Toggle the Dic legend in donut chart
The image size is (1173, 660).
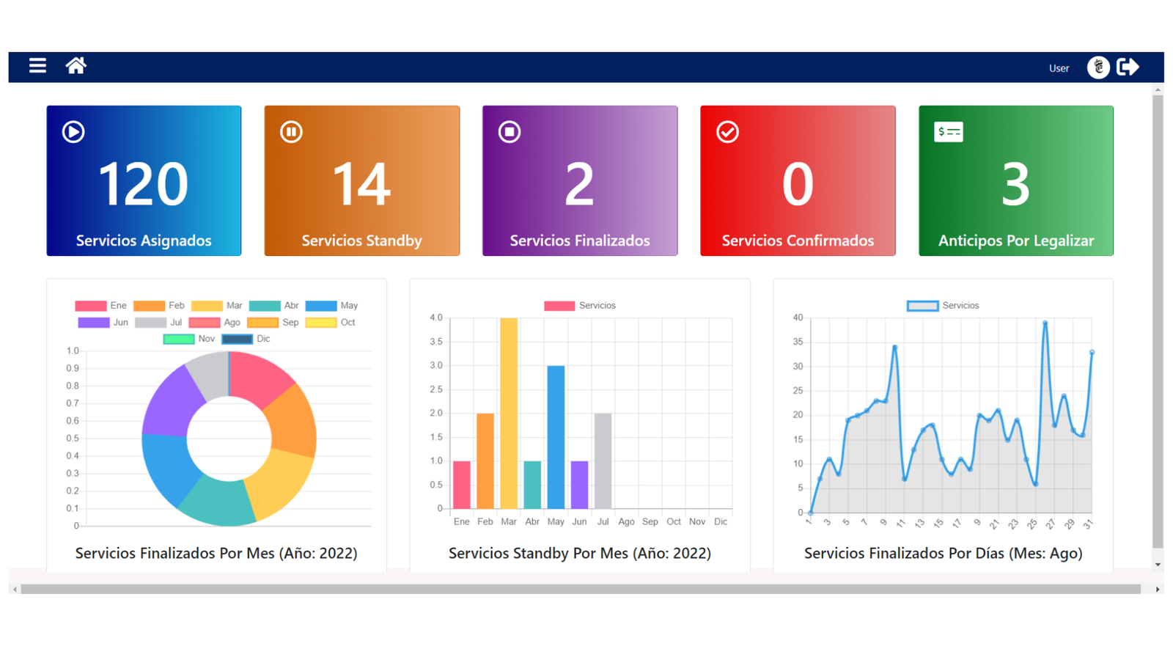(246, 339)
